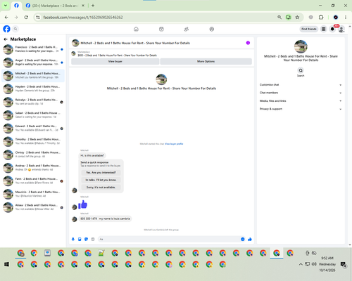Click the browser address bar URL
352x281 pixels.
[x=83, y=18]
